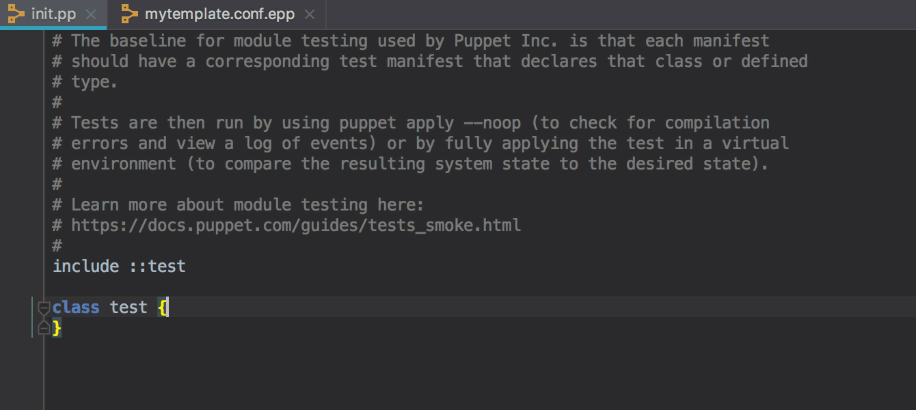916x410 pixels.
Task: Click the word test after class
Action: tap(129, 307)
